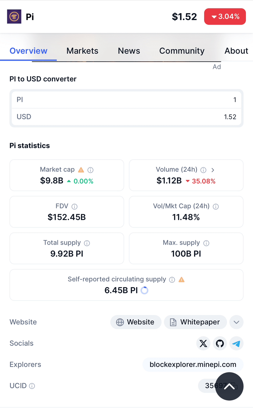Open the Whitepaper link

[195, 322]
